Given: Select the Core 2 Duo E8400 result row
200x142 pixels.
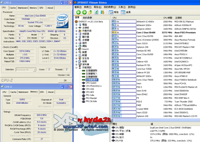Looking at the screenshot, I should pos(156,33).
